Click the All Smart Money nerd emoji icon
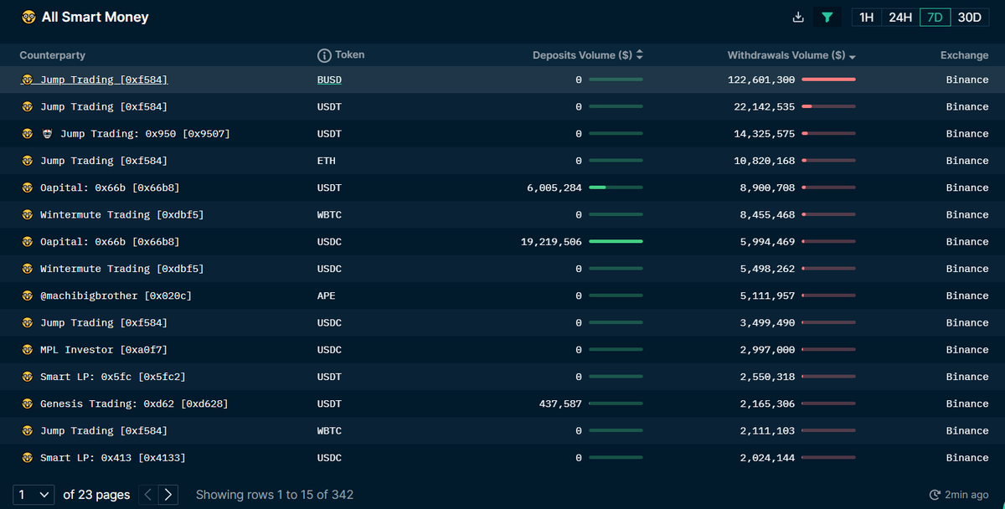This screenshot has width=1005, height=509. click(29, 17)
